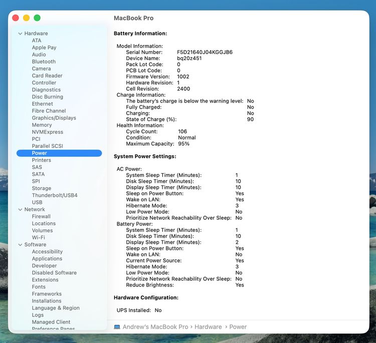Click serial number F5D21640J04KGGJB6
376x343 pixels.
point(205,52)
